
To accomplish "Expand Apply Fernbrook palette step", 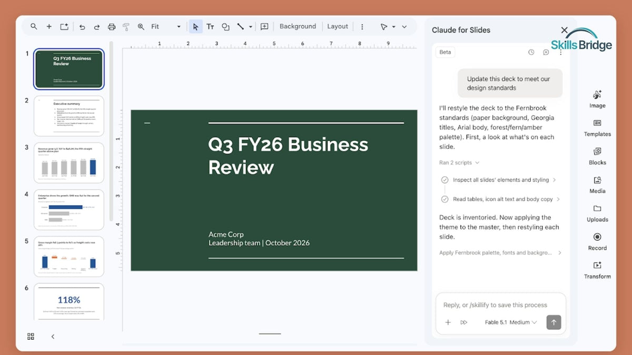I will coord(500,252).
